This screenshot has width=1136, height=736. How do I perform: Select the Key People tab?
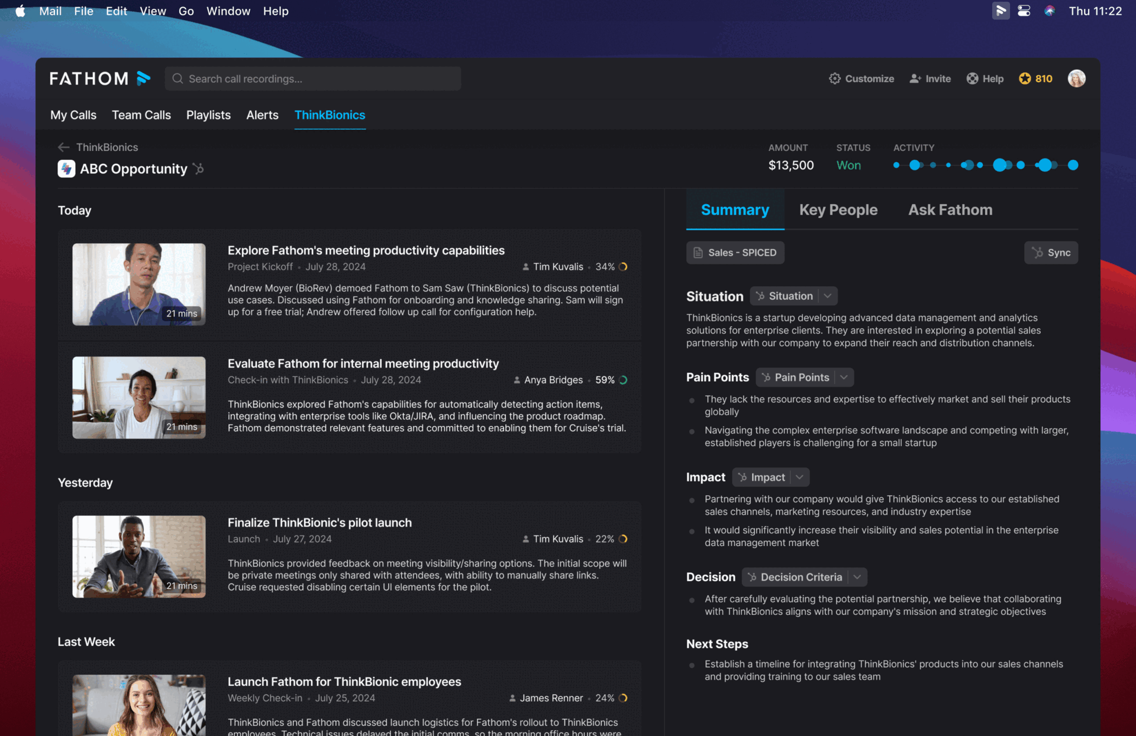(838, 209)
